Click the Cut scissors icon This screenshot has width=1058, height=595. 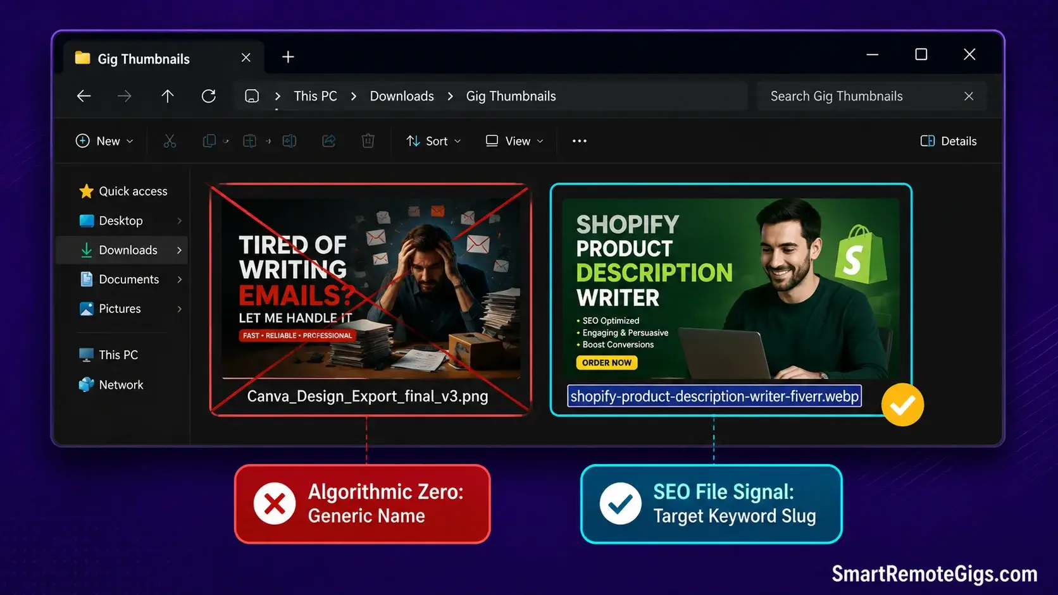[x=170, y=141]
